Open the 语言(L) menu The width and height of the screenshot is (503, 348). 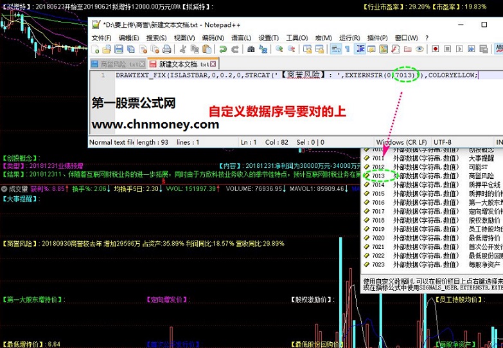(x=242, y=38)
